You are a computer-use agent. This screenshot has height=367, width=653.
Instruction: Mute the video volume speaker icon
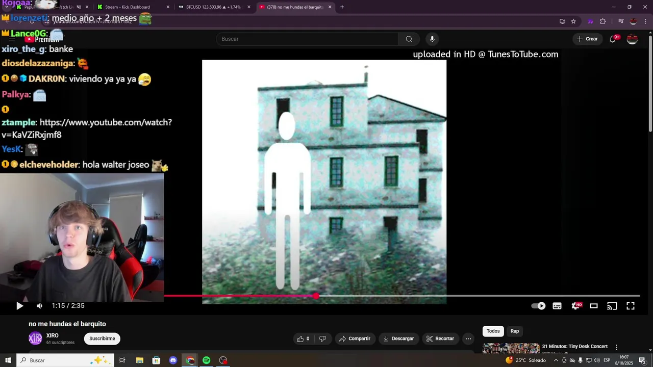pyautogui.click(x=39, y=306)
